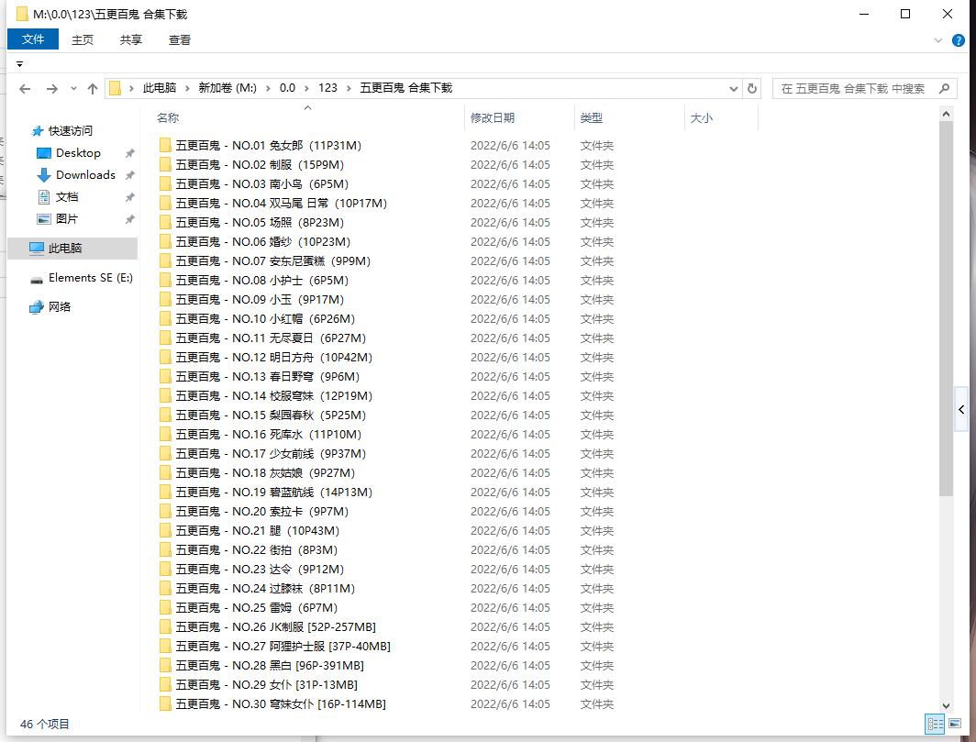Switch to large thumbnails view icon

tap(955, 724)
